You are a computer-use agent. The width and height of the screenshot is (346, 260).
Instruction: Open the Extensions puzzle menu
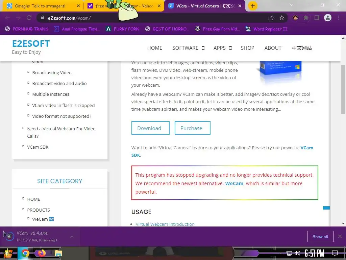pos(306,18)
